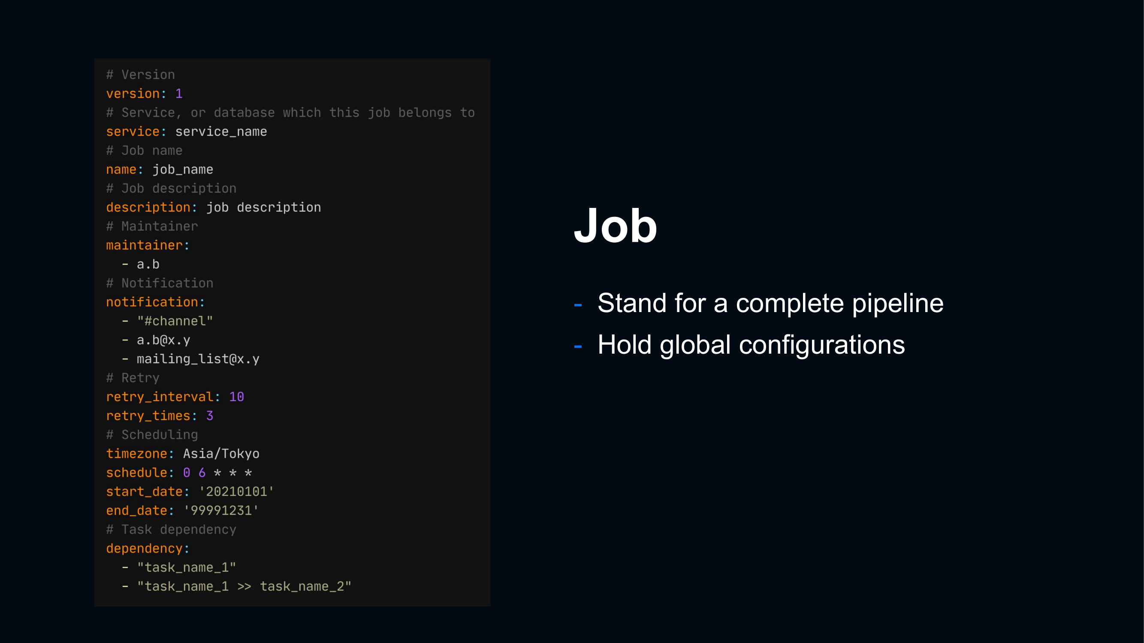Image resolution: width=1144 pixels, height=643 pixels.
Task: Click the '#channel' notification entry
Action: point(175,321)
